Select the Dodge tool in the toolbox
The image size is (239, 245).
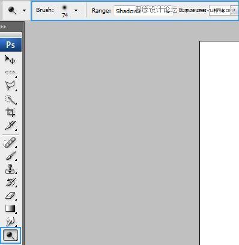coord(10,235)
